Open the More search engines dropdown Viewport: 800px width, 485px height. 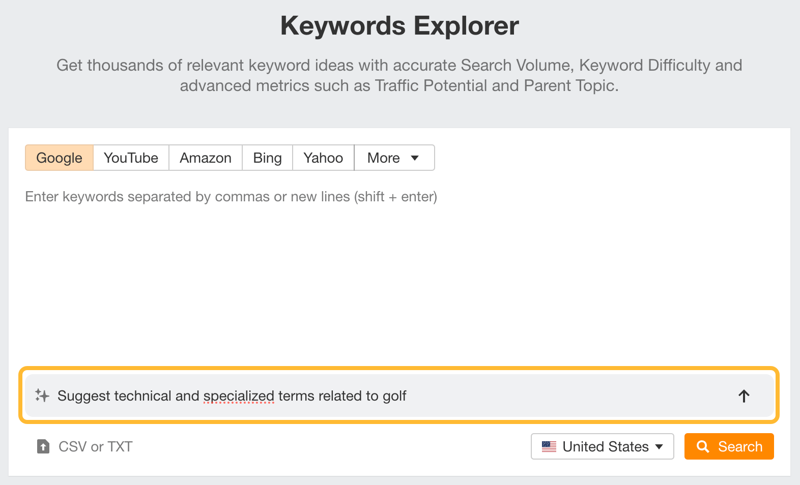tap(394, 158)
